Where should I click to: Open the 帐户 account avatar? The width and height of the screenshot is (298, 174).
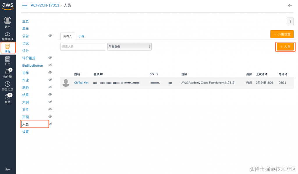coord(8,21)
